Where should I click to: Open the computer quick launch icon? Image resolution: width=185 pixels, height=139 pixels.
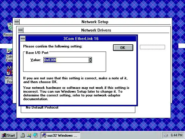pyautogui.click(x=35, y=135)
